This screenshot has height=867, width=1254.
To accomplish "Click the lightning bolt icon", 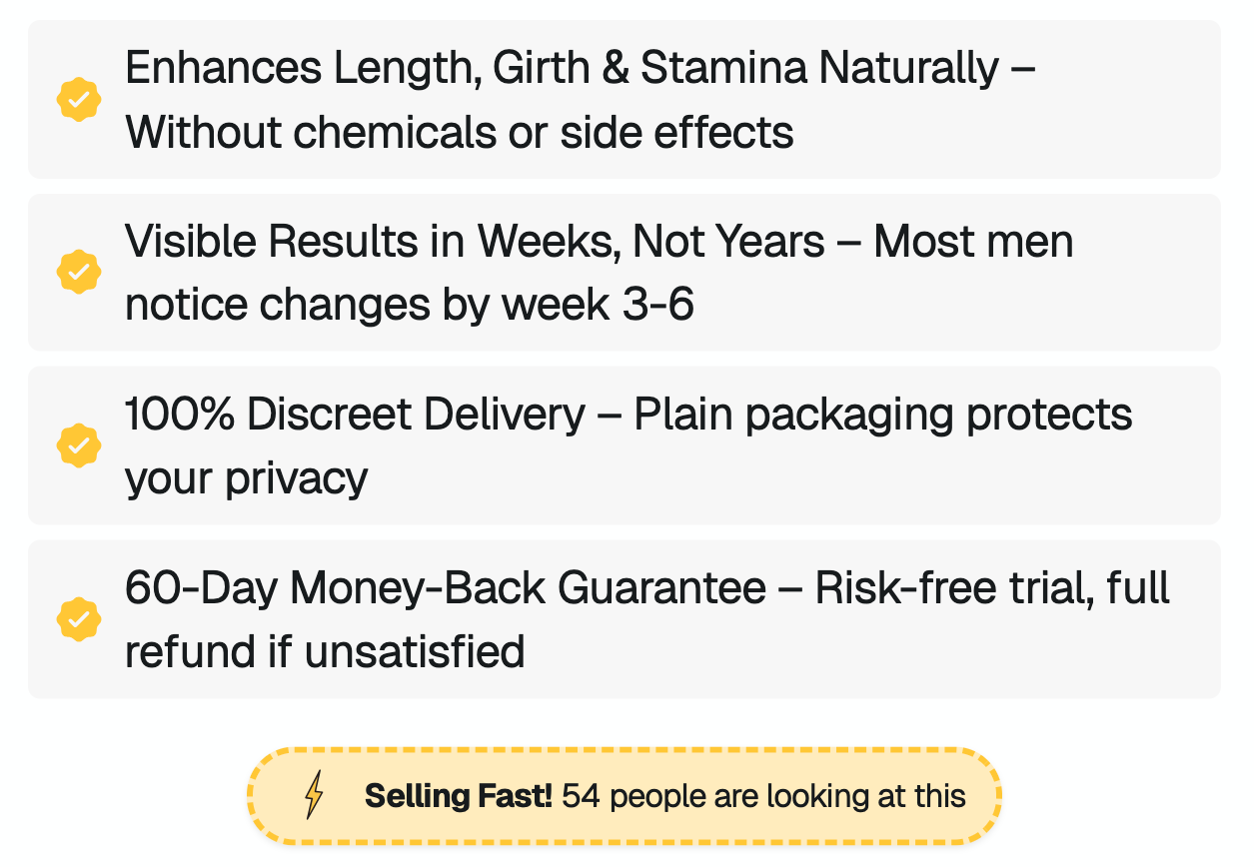I will 314,796.
